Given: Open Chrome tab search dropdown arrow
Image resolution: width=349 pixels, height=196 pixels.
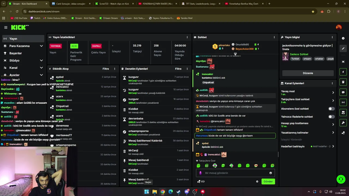Looking at the screenshot, I should pyautogui.click(x=4, y=4).
